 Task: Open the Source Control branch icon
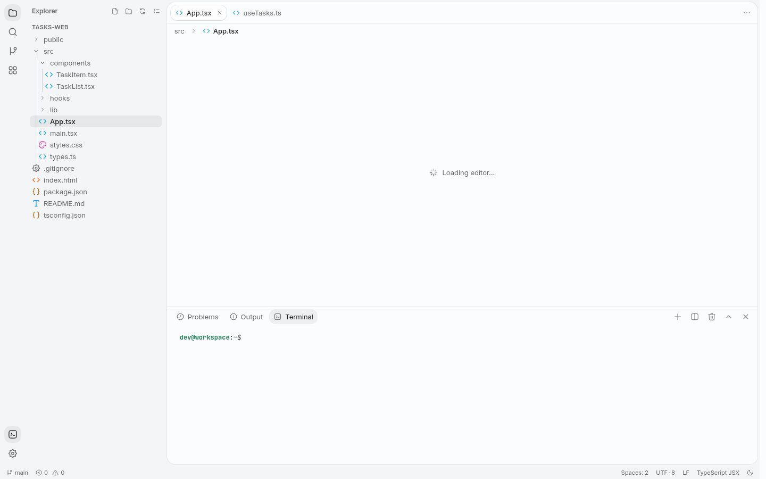click(x=13, y=51)
